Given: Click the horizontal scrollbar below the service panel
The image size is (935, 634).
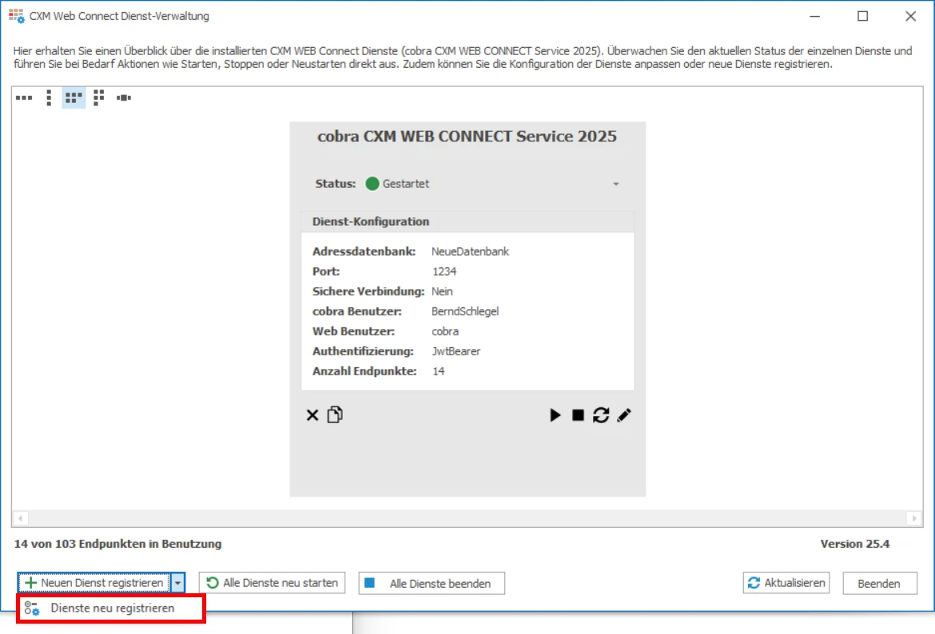Looking at the screenshot, I should 467,520.
